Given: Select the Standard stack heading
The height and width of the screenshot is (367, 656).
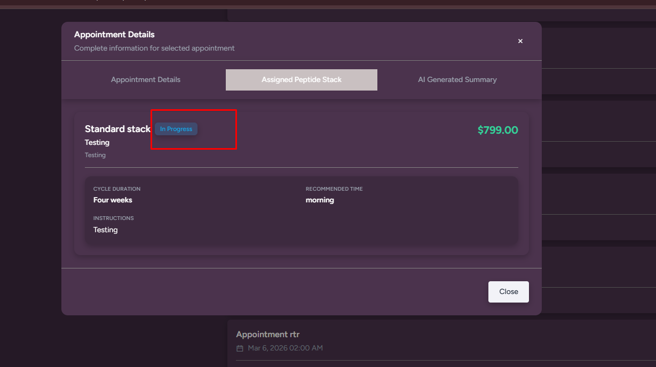Looking at the screenshot, I should (x=117, y=129).
